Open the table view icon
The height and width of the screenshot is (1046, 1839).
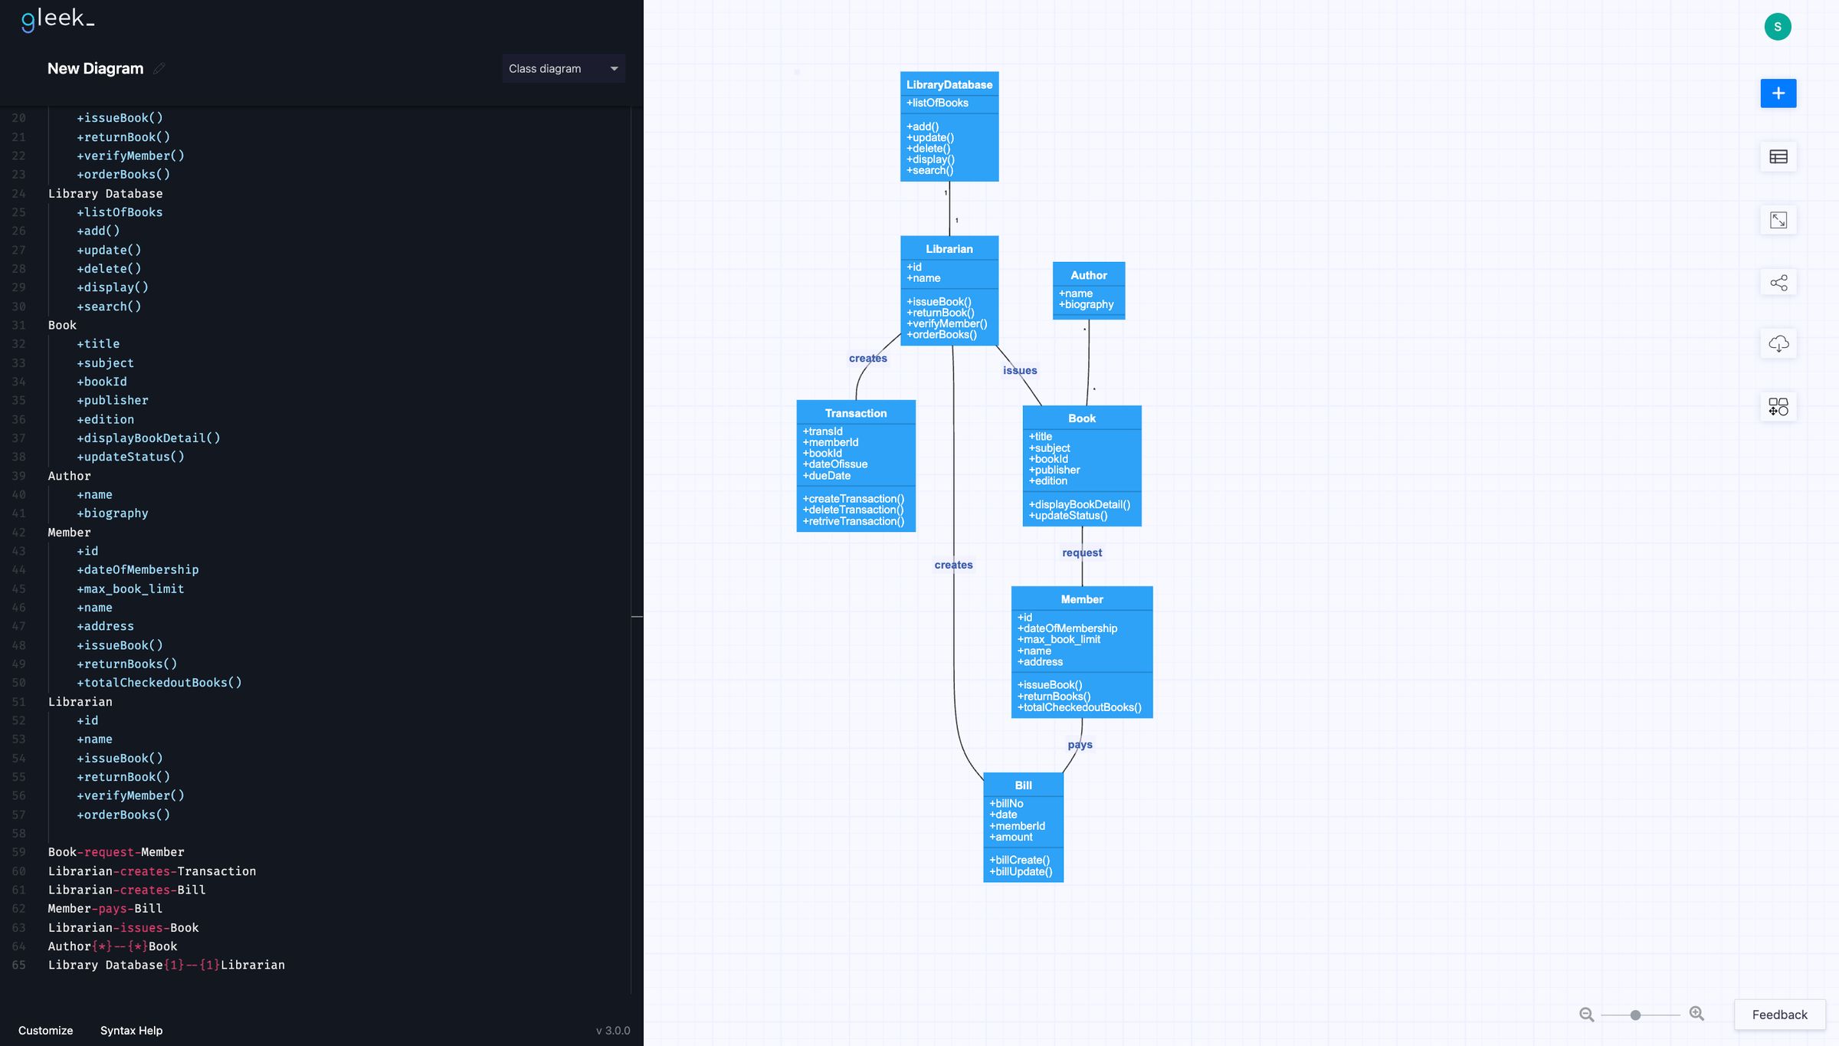(x=1778, y=156)
